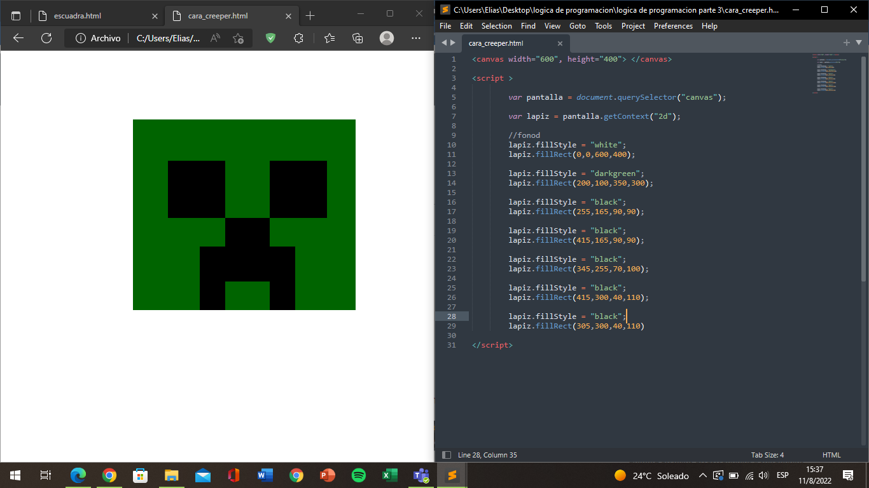Screen dimensions: 869x488
Task: Close cara_creeper.html tab in Sublime
Action: click(x=560, y=43)
